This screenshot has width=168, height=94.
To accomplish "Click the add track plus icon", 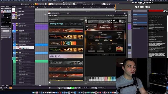I will 13,7.
